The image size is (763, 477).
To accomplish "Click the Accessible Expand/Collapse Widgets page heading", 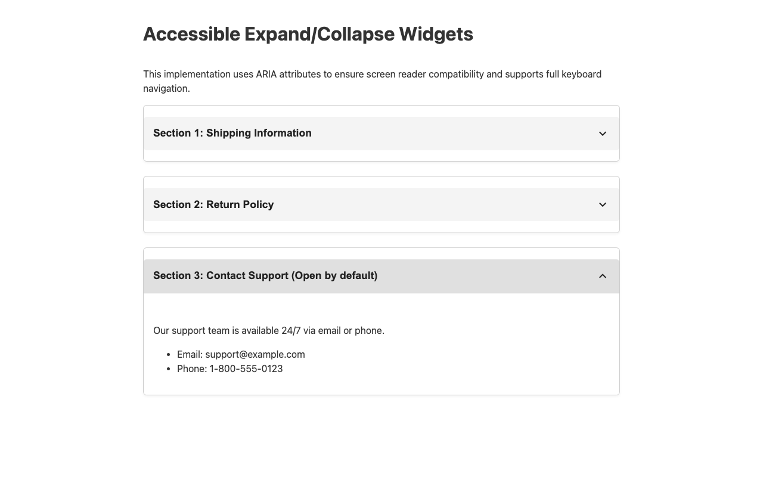I will coord(308,35).
